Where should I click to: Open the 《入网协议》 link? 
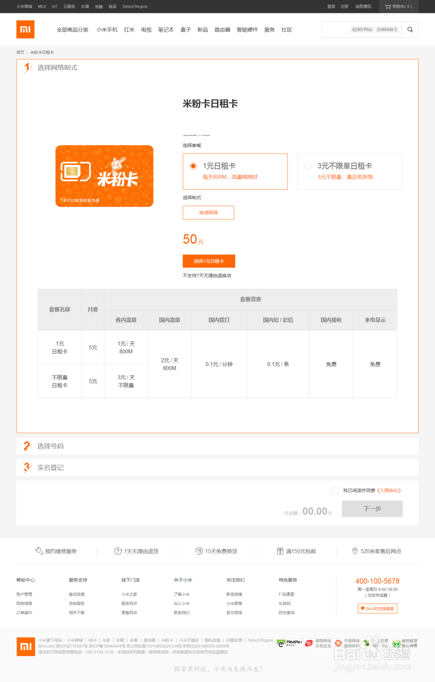(x=389, y=491)
